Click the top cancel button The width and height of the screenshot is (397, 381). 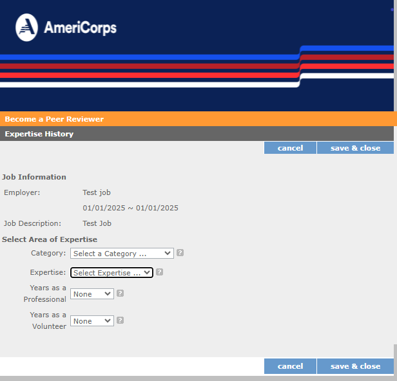click(x=290, y=148)
